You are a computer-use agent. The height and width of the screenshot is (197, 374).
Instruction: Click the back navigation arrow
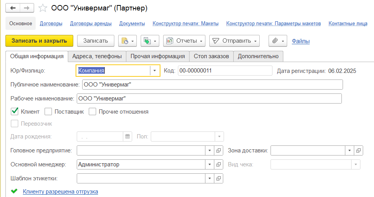[x=13, y=8]
